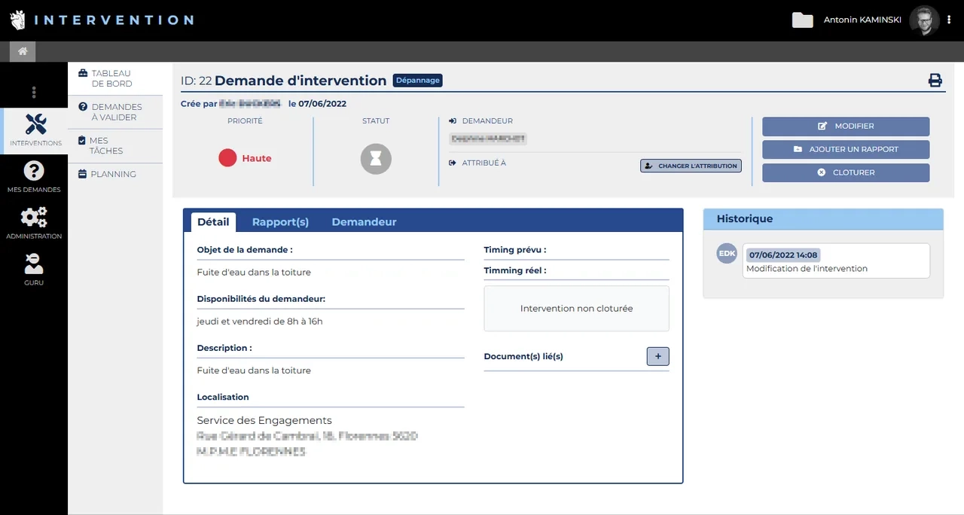Screen dimensions: 964x515
Task: Click 'Service des Engagements' location text
Action: click(264, 421)
